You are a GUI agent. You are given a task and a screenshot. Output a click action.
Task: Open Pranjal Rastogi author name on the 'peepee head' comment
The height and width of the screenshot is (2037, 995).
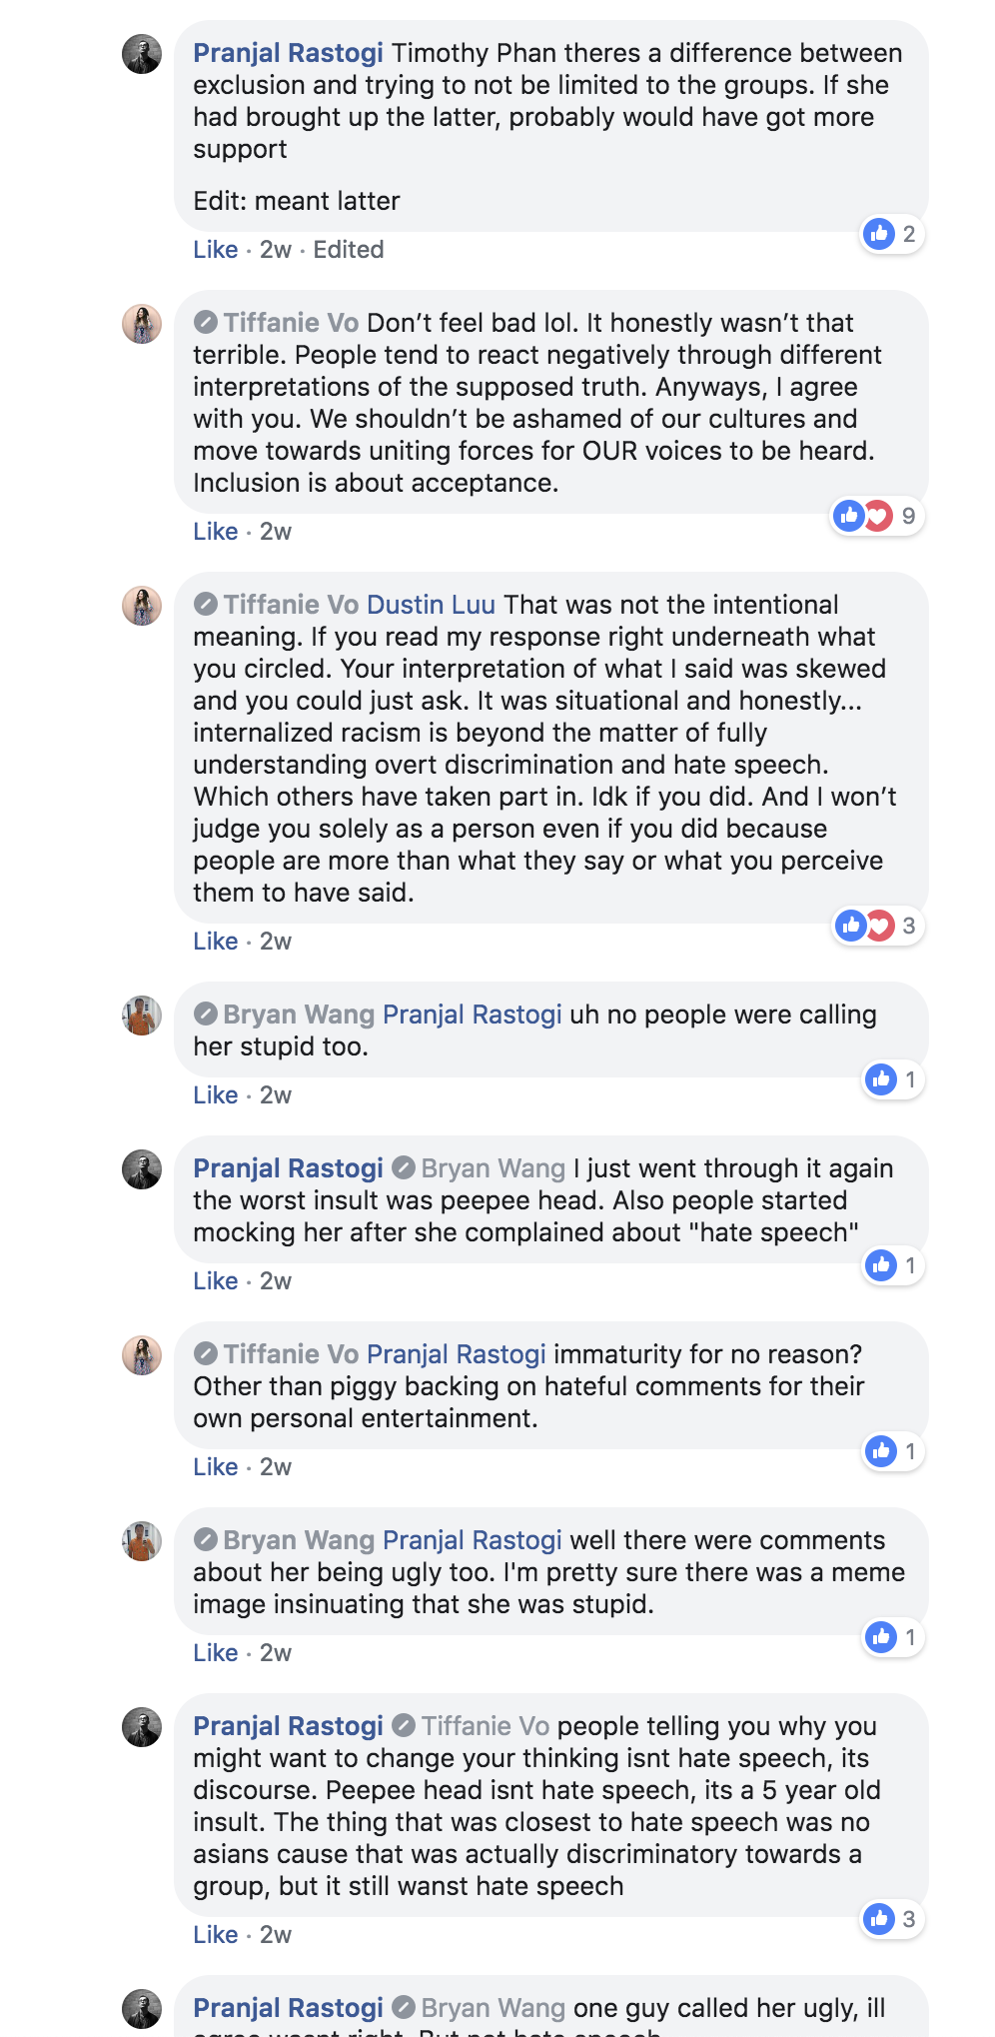288,1168
